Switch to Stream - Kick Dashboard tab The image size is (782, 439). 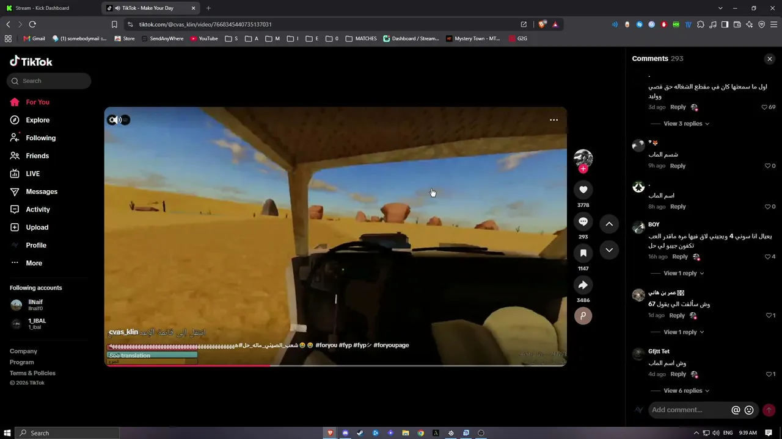49,8
